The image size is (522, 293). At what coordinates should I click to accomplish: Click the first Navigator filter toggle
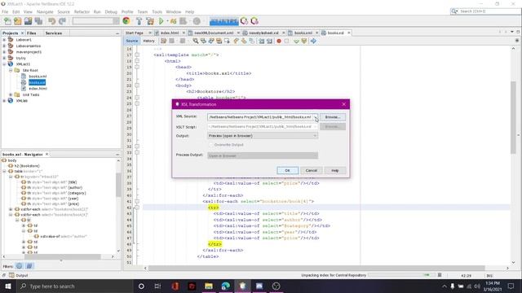point(20,266)
